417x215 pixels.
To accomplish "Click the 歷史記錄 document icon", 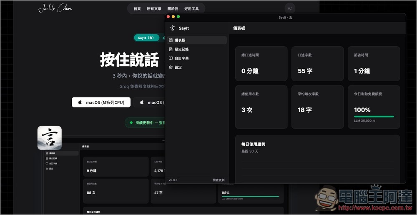I will pyautogui.click(x=171, y=49).
